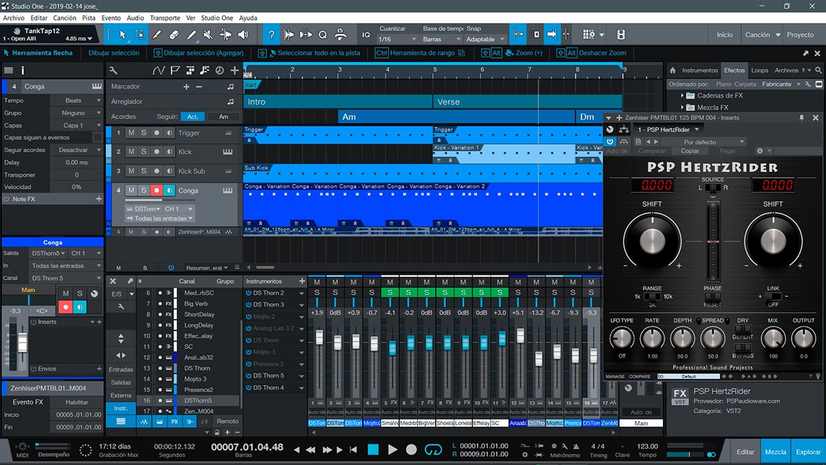Solo the Kick track
Image resolution: width=826 pixels, height=465 pixels.
[144, 152]
